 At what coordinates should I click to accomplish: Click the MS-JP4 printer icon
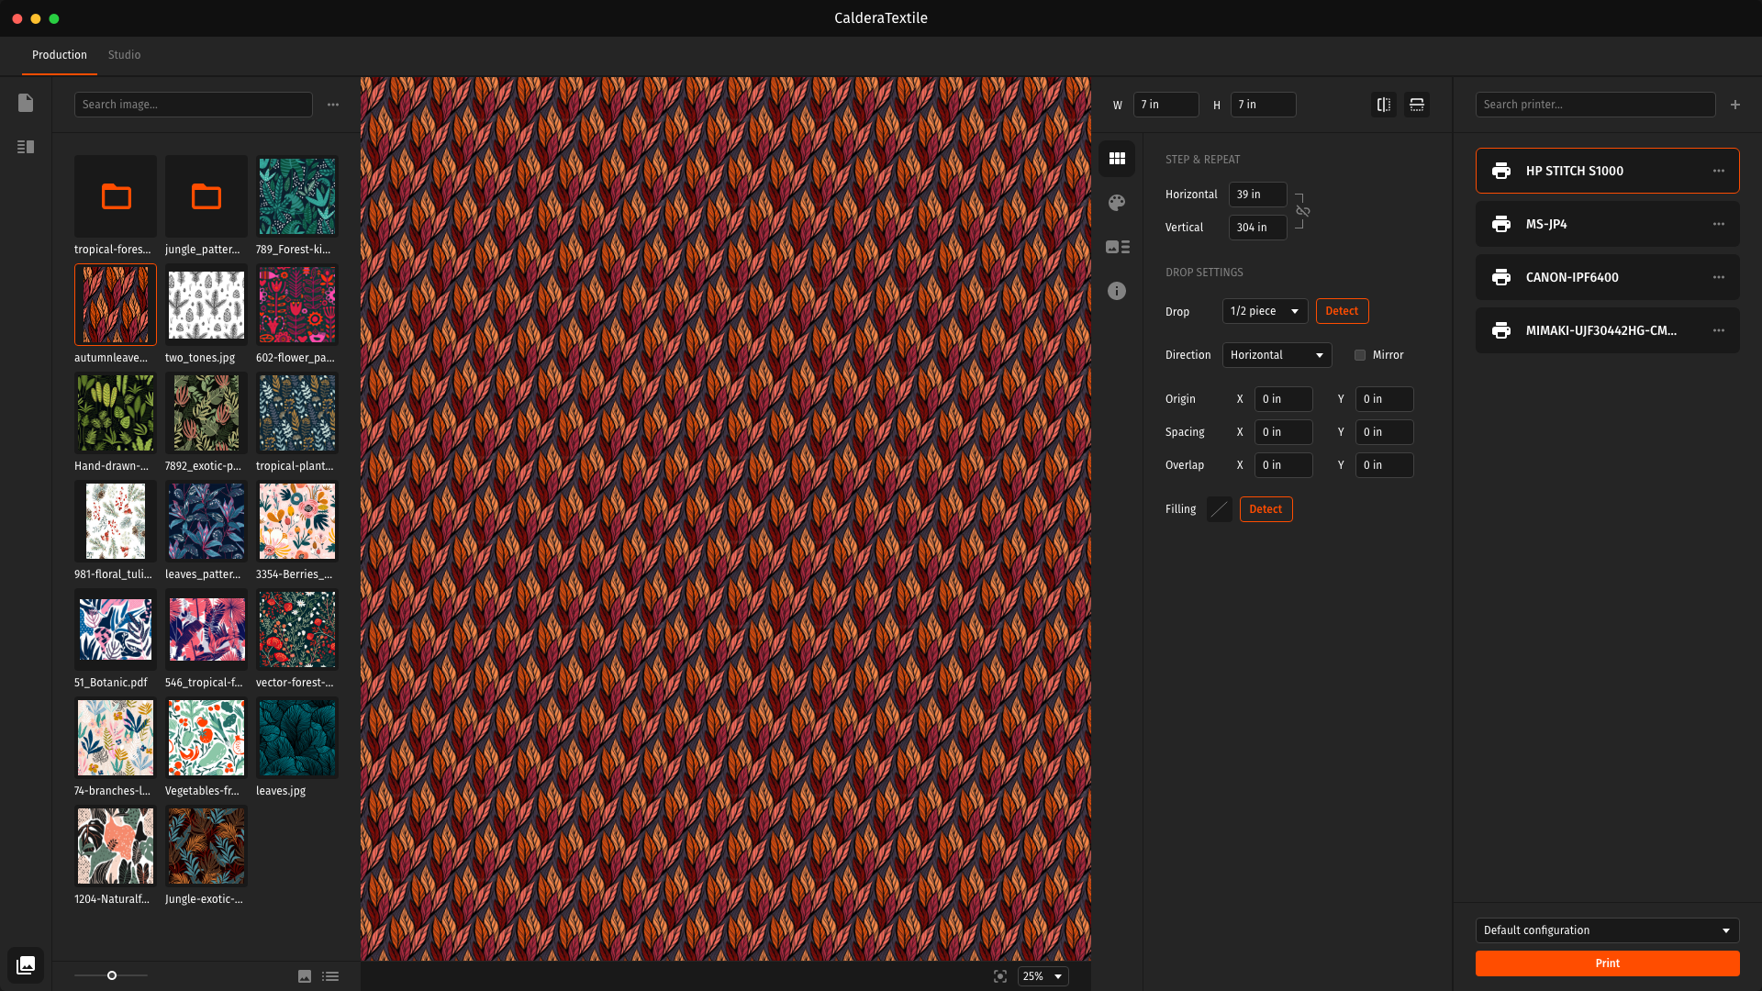point(1501,224)
